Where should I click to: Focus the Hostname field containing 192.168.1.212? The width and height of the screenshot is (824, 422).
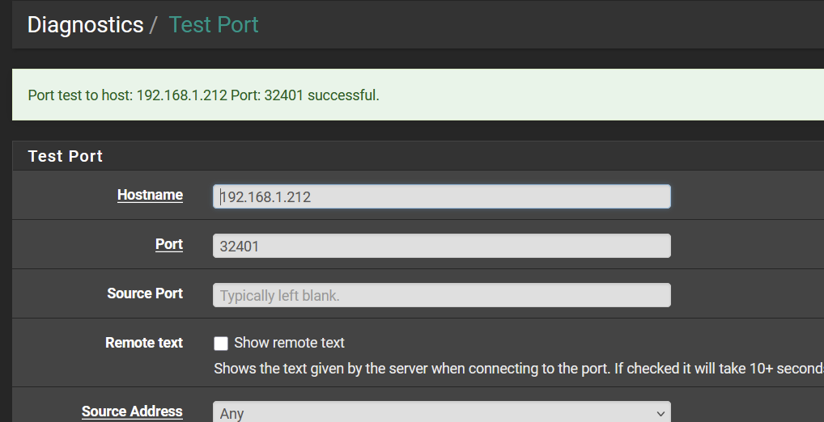tap(441, 196)
